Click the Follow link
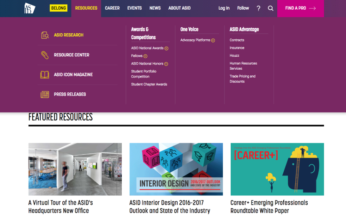Image resolution: width=346 pixels, height=223 pixels. coord(243,8)
